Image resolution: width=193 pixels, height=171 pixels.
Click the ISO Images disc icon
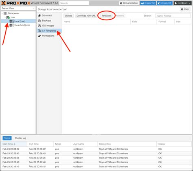click(x=39, y=26)
